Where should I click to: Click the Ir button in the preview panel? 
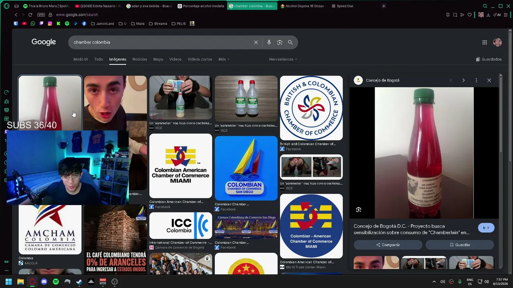(x=486, y=228)
